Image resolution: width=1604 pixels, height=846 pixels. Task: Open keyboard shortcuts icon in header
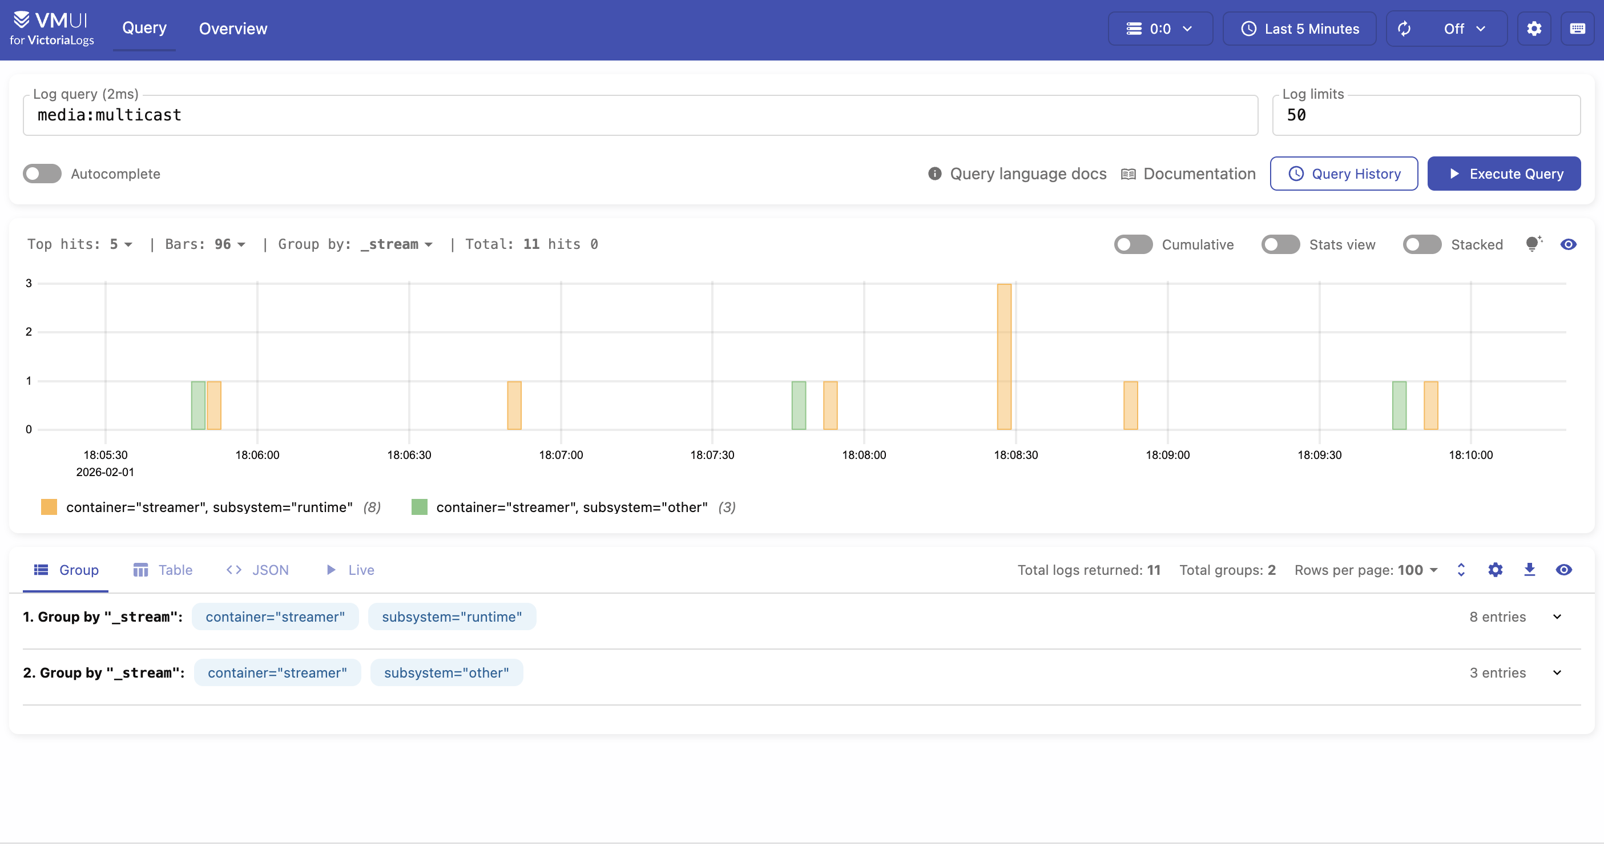pyautogui.click(x=1577, y=29)
